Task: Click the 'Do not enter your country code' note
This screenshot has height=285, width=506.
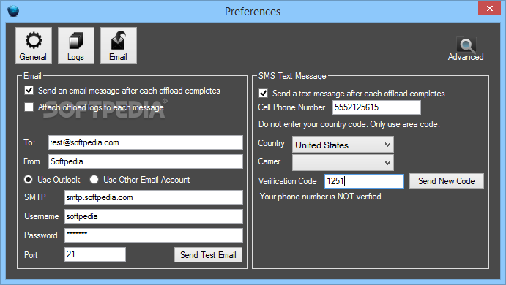Action: [x=349, y=124]
